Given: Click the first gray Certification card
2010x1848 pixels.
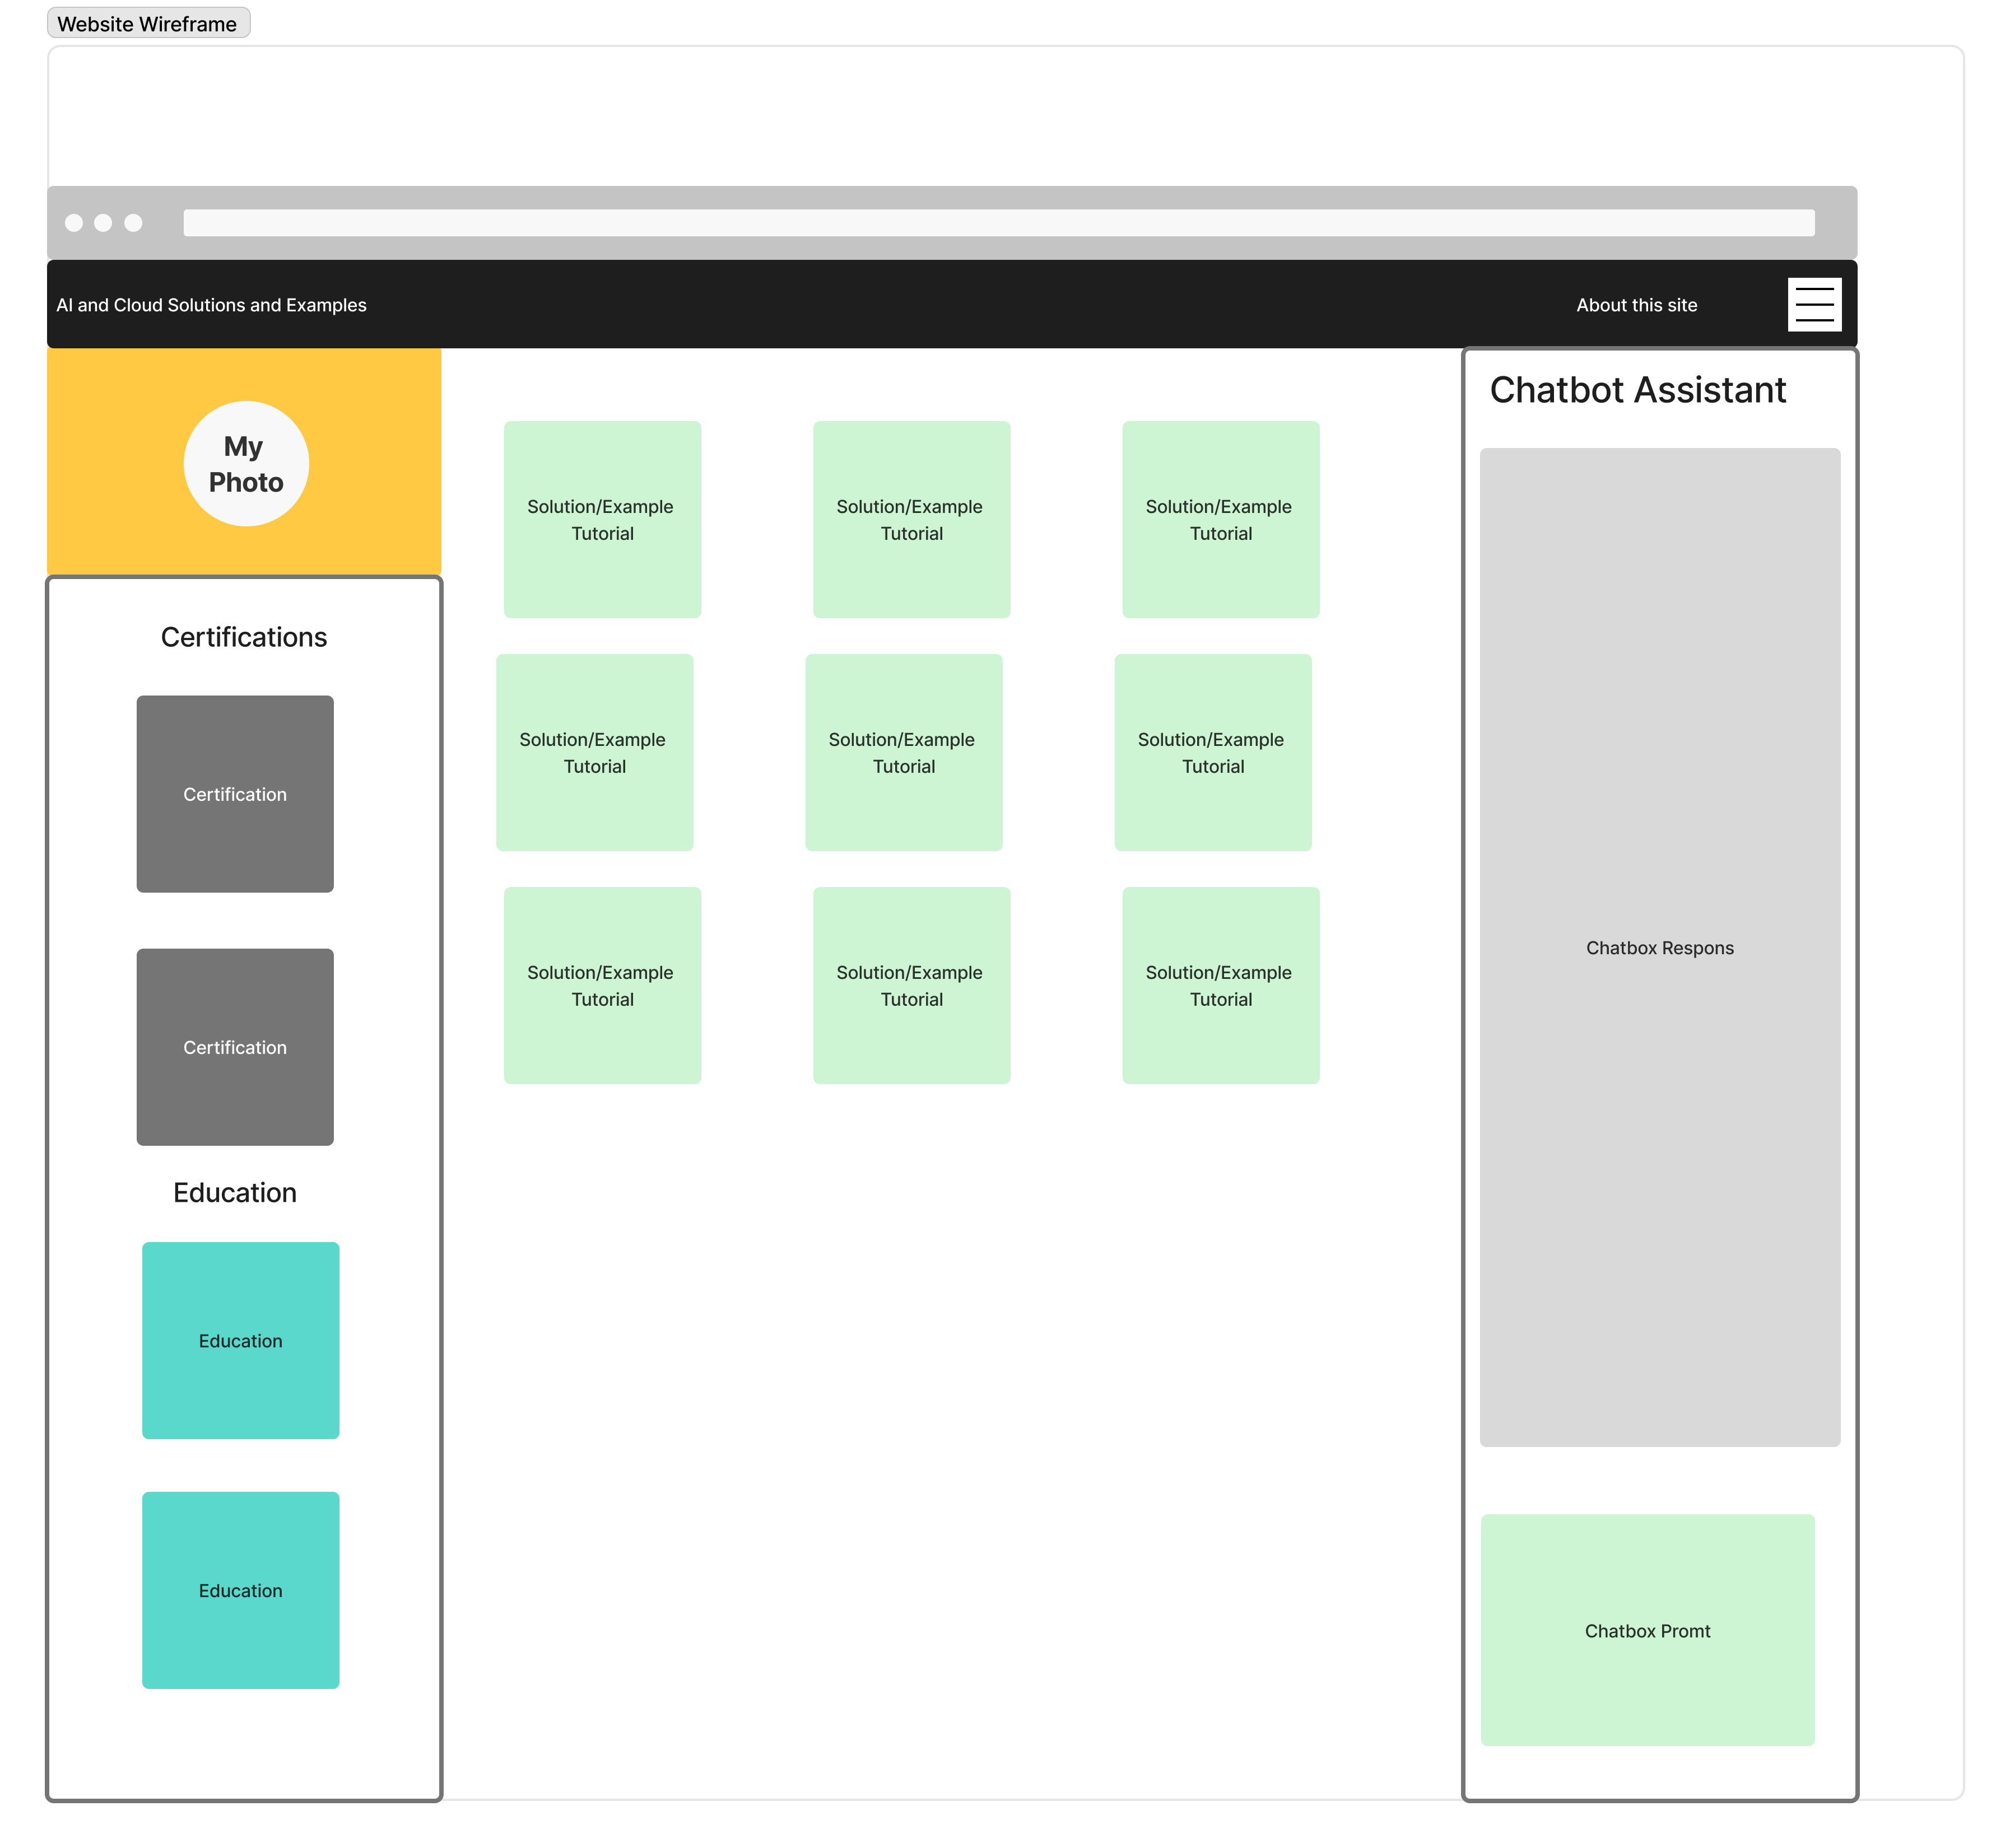Looking at the screenshot, I should (x=235, y=794).
